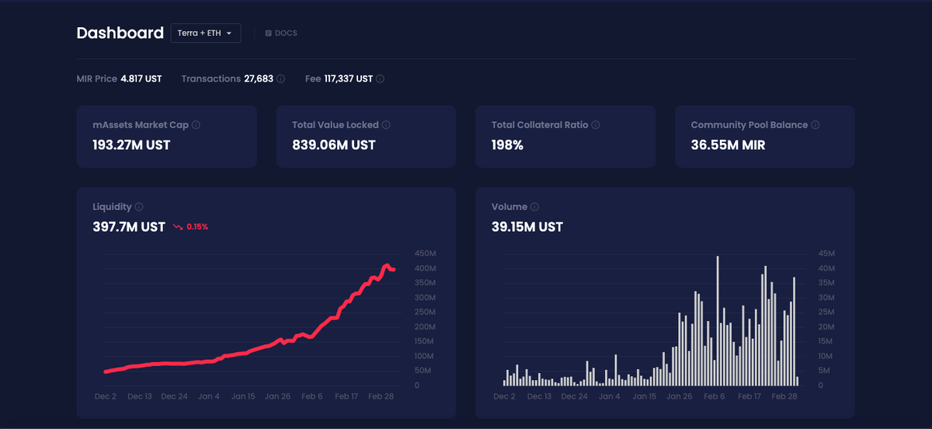This screenshot has width=932, height=429.
Task: Click the red downtrend arrow icon near 0.15%
Action: point(178,227)
